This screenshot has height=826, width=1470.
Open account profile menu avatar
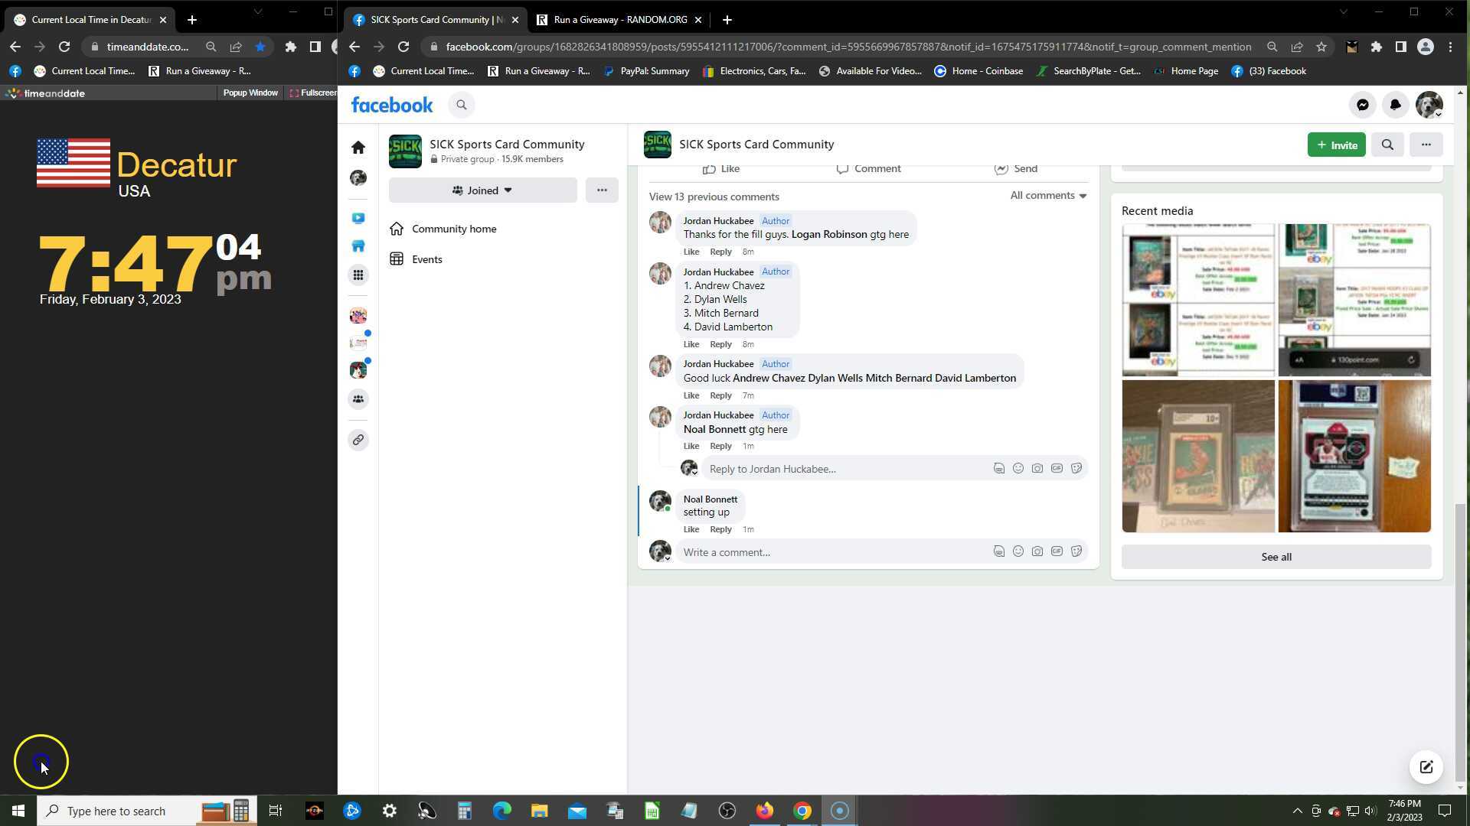[x=1428, y=106]
